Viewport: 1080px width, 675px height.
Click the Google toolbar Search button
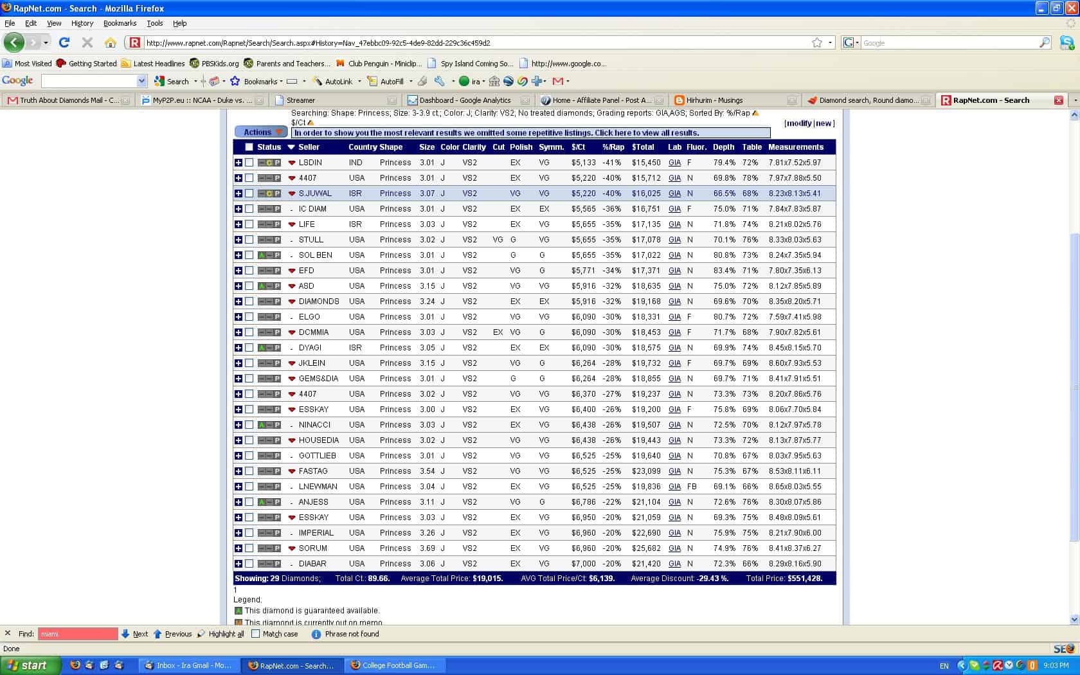click(172, 81)
